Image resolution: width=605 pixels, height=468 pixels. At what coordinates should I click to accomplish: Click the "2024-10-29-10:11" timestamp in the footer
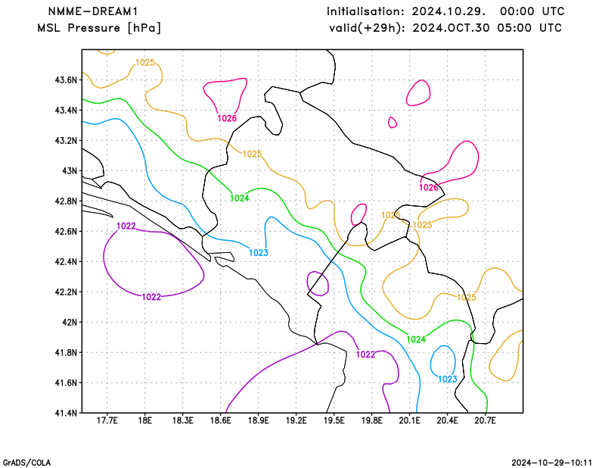tap(551, 463)
